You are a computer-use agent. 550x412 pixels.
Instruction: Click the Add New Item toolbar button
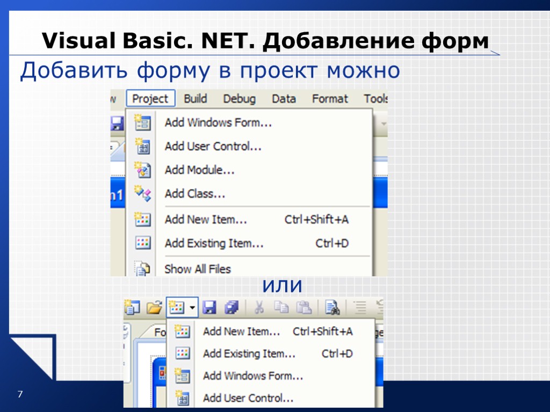[x=176, y=307]
